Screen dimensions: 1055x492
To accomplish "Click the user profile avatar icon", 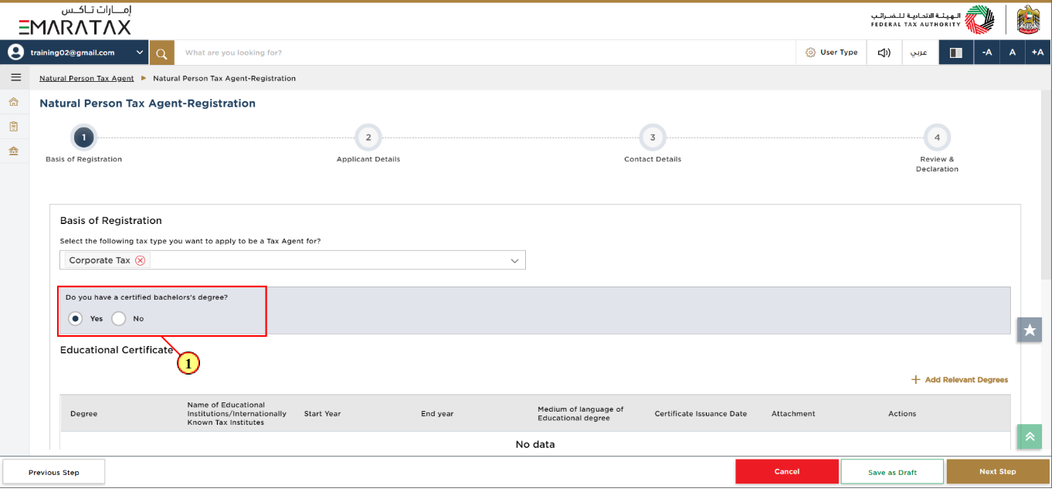I will pyautogui.click(x=16, y=53).
